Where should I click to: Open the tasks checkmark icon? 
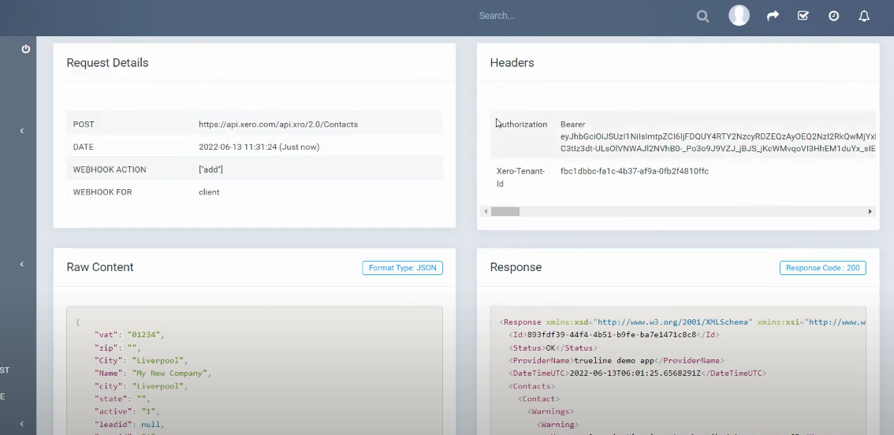tap(803, 16)
